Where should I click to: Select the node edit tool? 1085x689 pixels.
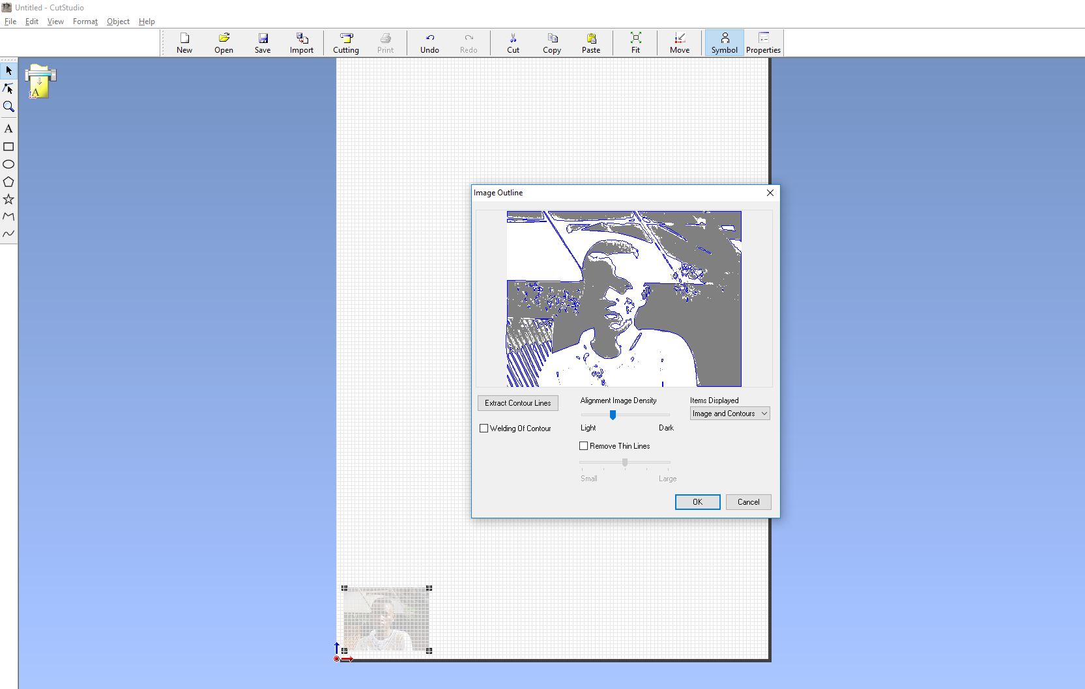pos(8,89)
